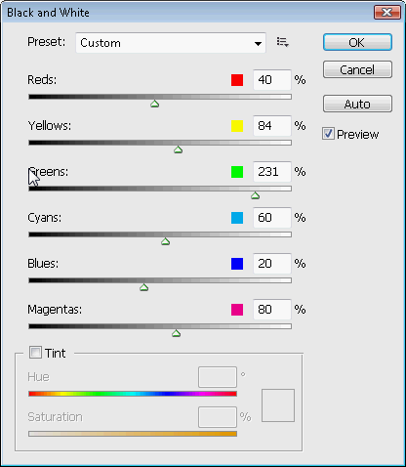Image resolution: width=406 pixels, height=467 pixels.
Task: Open the preset options menu icon
Action: click(282, 42)
